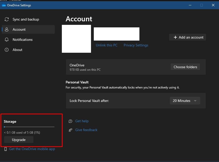Select the Sync and backup sidebar icon
This screenshot has width=219, height=162.
[6, 19]
